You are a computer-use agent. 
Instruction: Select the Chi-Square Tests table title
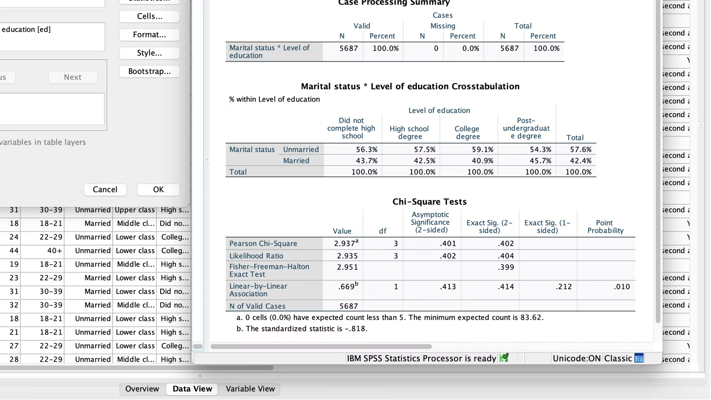click(x=429, y=202)
